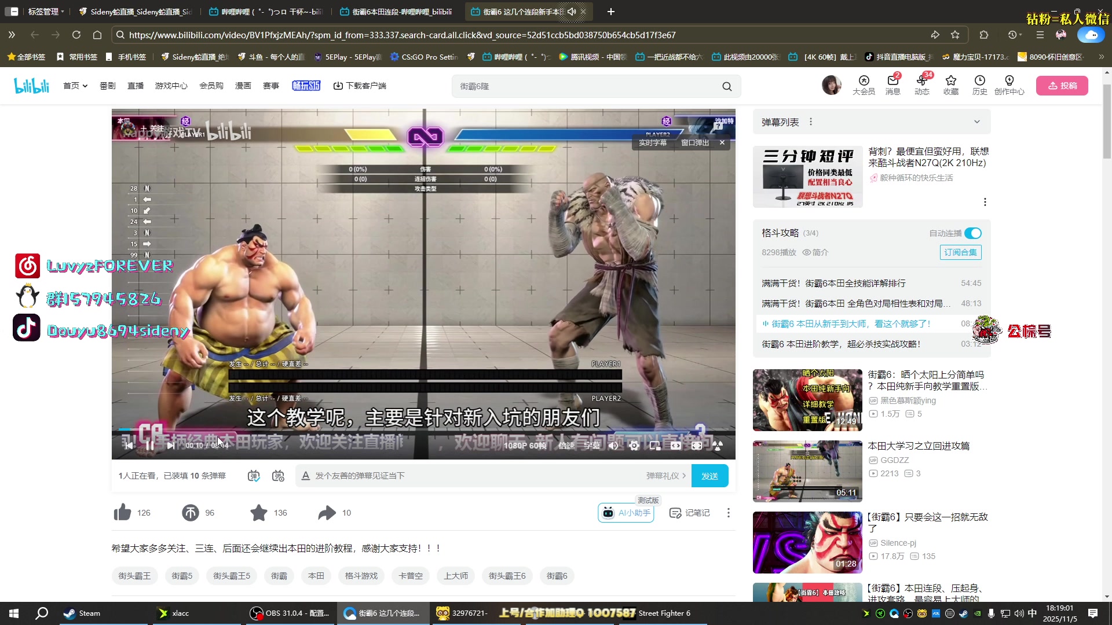Click the 发送 danmaku button
Image resolution: width=1112 pixels, height=625 pixels.
(x=709, y=476)
